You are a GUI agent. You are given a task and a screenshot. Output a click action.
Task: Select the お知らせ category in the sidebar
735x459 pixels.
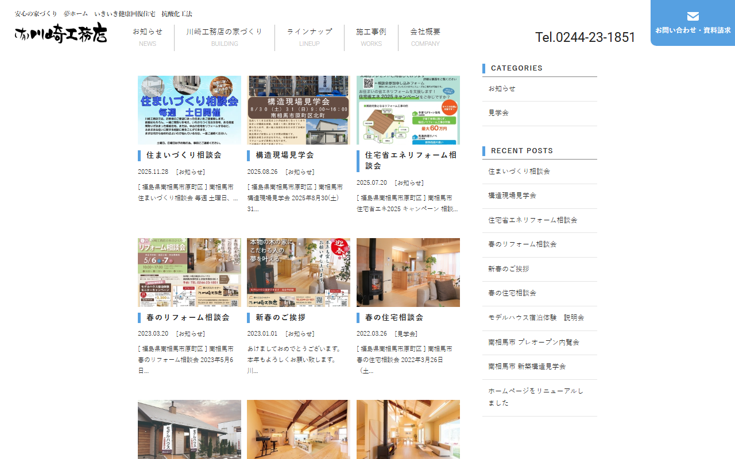click(540, 89)
